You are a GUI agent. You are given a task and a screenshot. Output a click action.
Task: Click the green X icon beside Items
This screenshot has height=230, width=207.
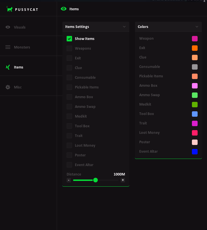pyautogui.click(x=8, y=67)
